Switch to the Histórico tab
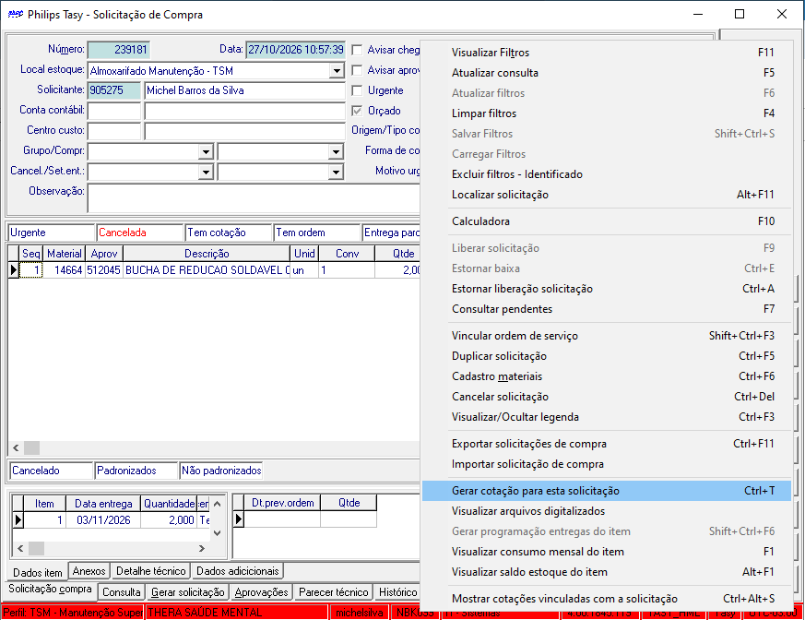The width and height of the screenshot is (805, 620). click(397, 592)
